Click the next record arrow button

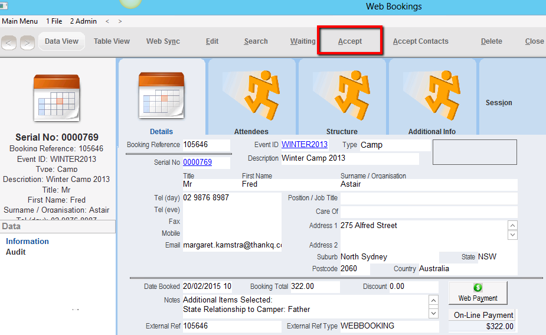point(27,43)
